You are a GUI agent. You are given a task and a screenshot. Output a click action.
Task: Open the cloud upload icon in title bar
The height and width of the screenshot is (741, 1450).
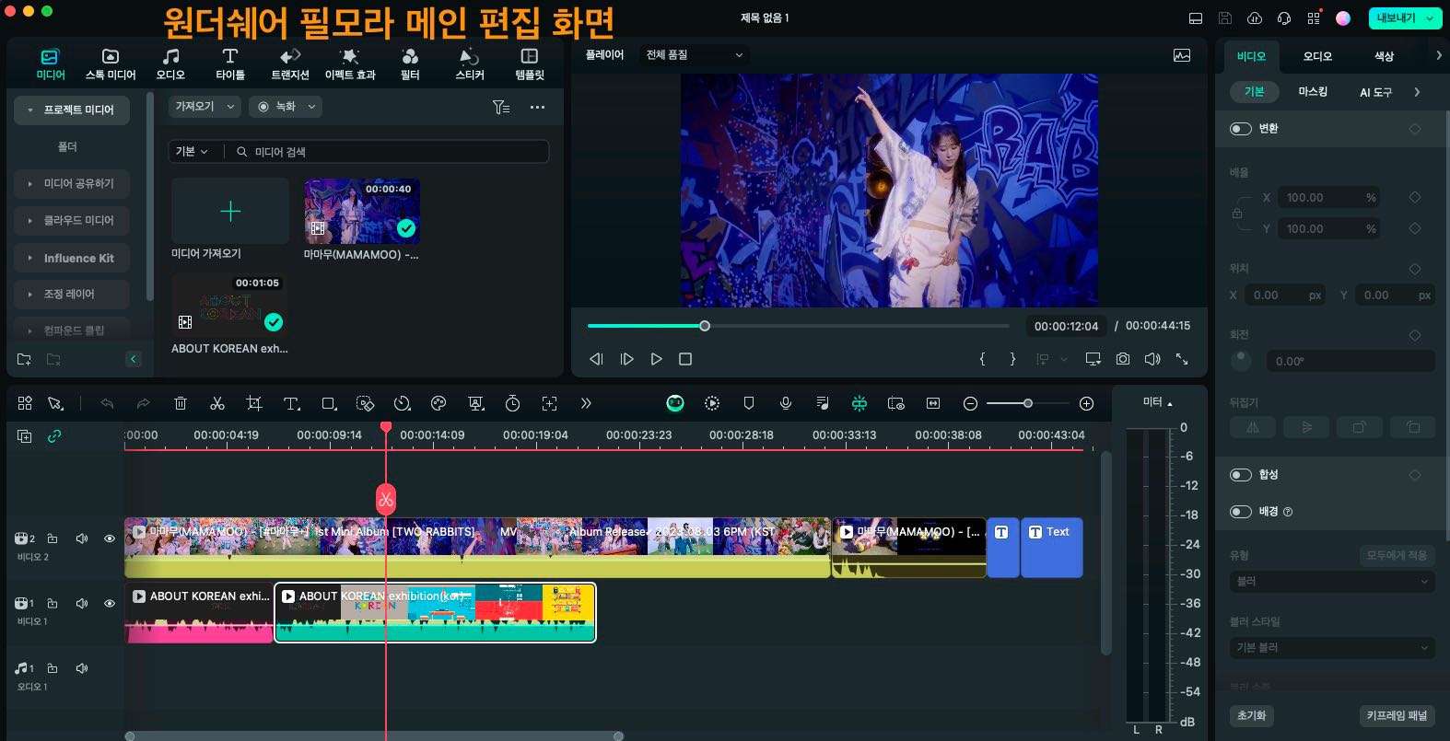1254,18
